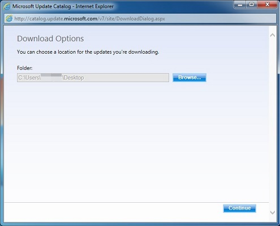280x226 pixels.
Task: Click the page icon in address bar
Action: pyautogui.click(x=9, y=19)
